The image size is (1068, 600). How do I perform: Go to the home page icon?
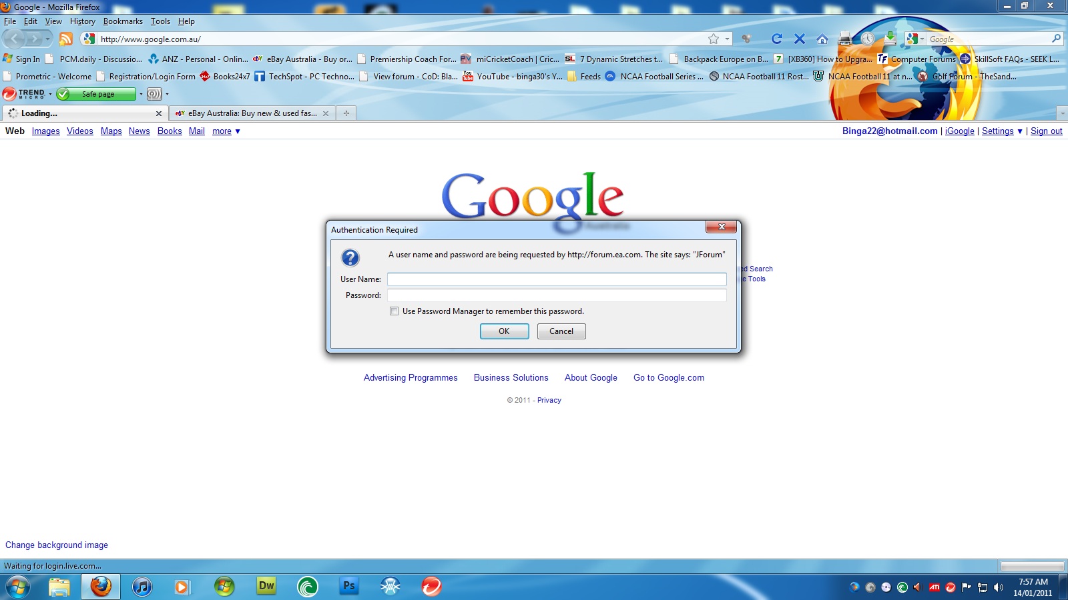click(822, 39)
